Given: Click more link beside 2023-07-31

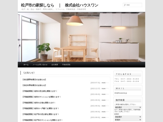Looking at the screenshot, I should click(x=105, y=83).
